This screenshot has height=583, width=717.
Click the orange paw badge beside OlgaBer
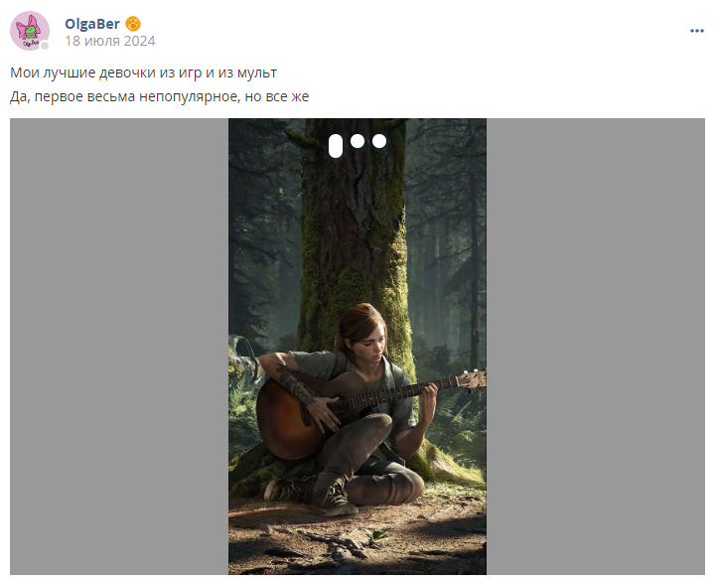click(x=133, y=24)
